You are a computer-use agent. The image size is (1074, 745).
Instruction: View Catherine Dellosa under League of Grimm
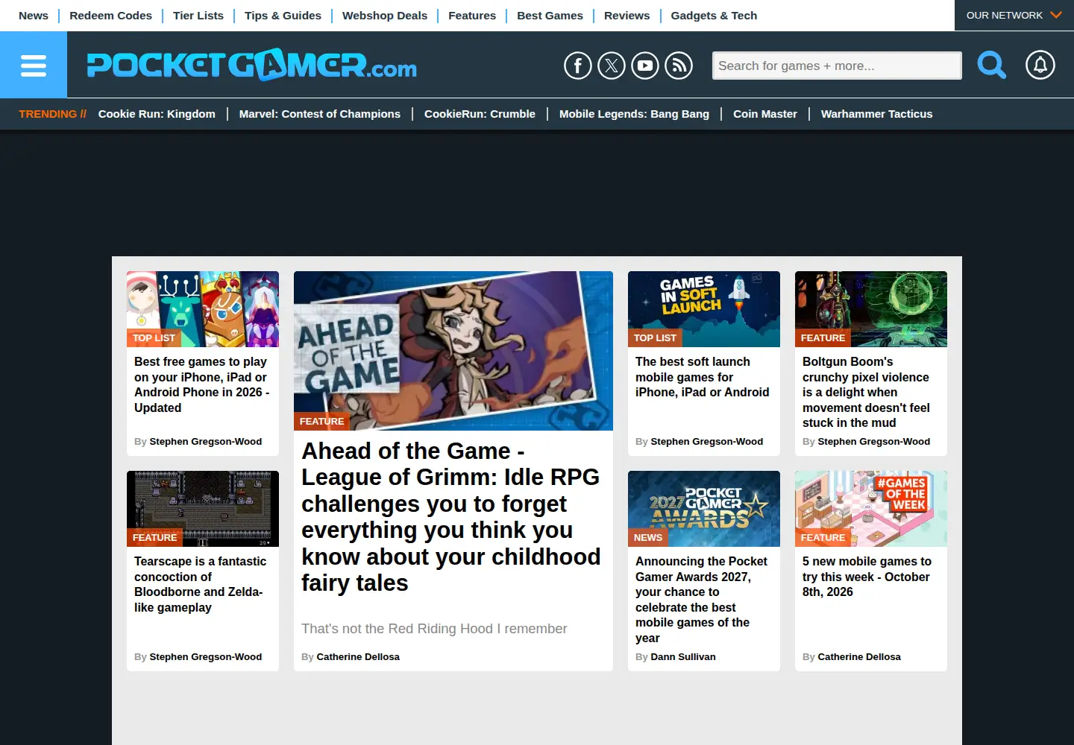pos(358,657)
